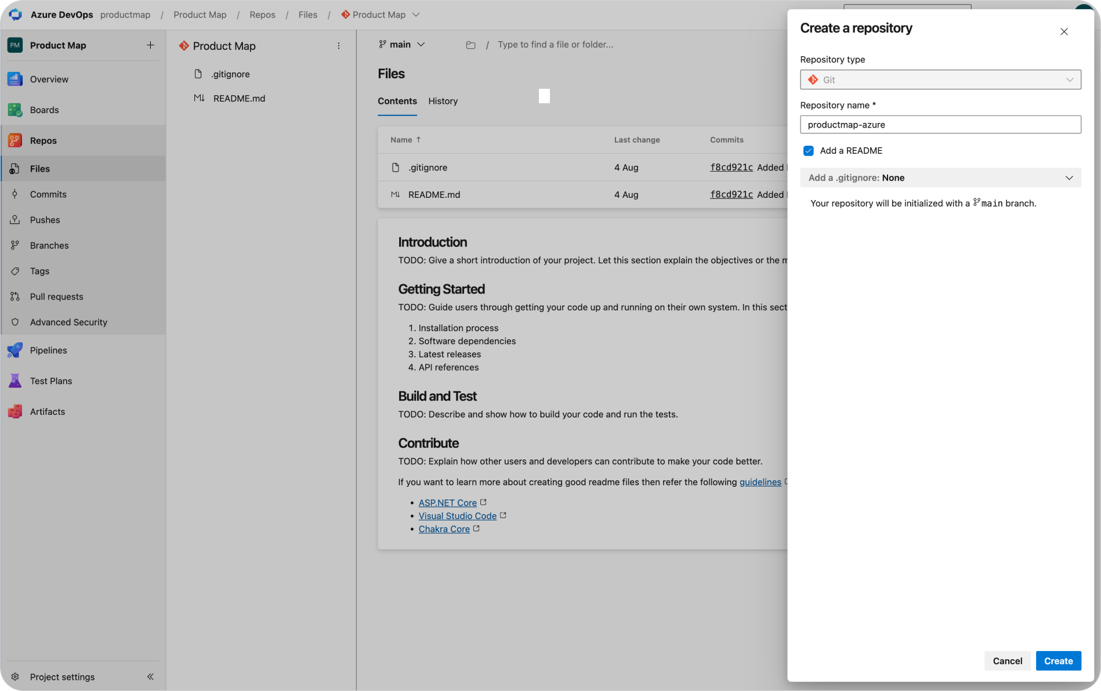Toggle the Add a README checkbox

tap(809, 151)
